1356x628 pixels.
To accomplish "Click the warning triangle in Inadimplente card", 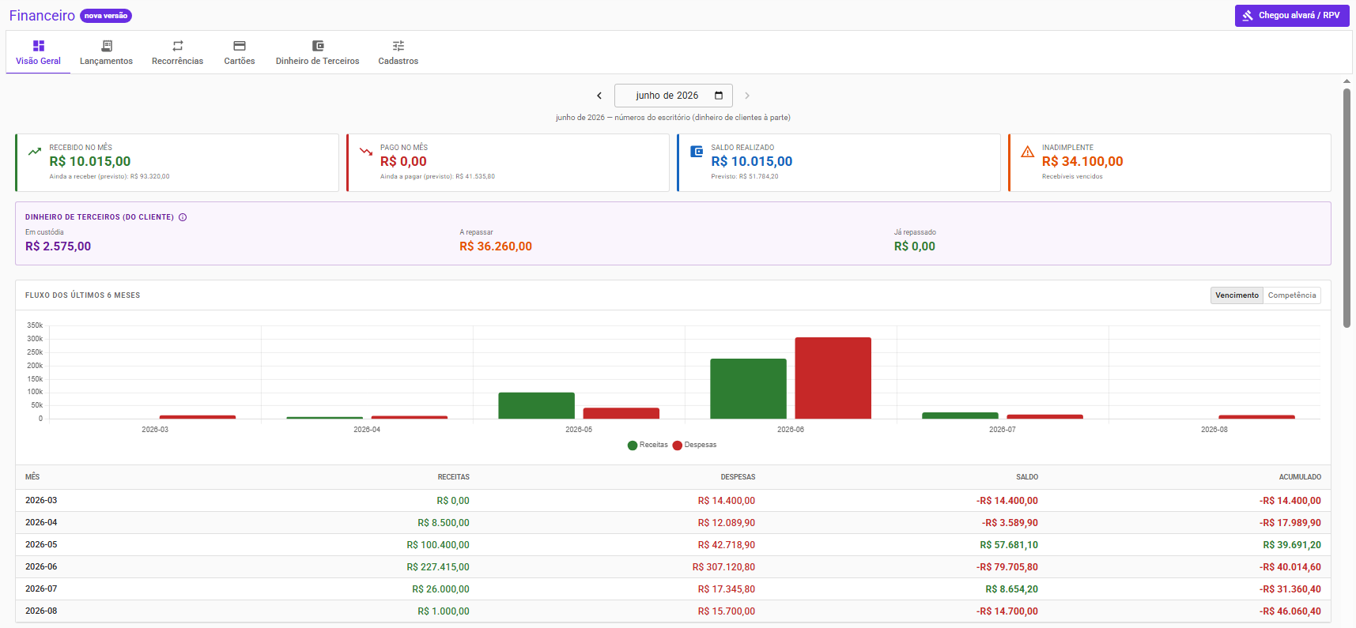I will 1028,152.
